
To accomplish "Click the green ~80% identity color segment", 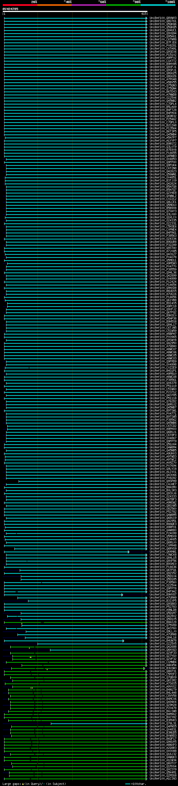I will [x=123, y=5].
